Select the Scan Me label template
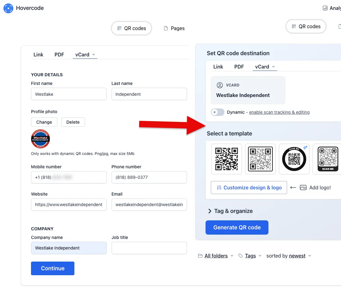This screenshot has width=341, height=287. pos(327,159)
